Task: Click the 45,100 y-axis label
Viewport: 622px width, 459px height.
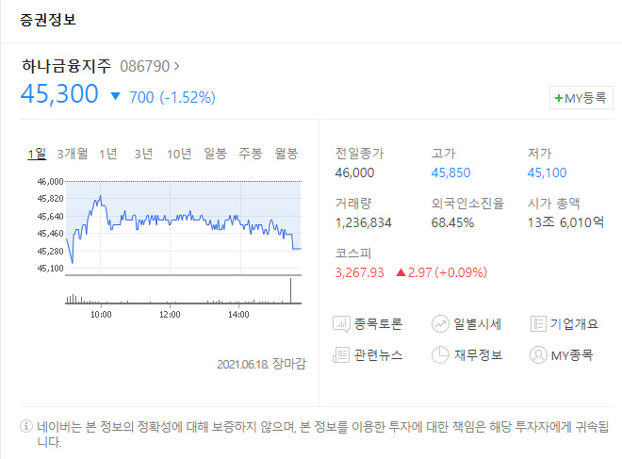Action: pos(50,269)
